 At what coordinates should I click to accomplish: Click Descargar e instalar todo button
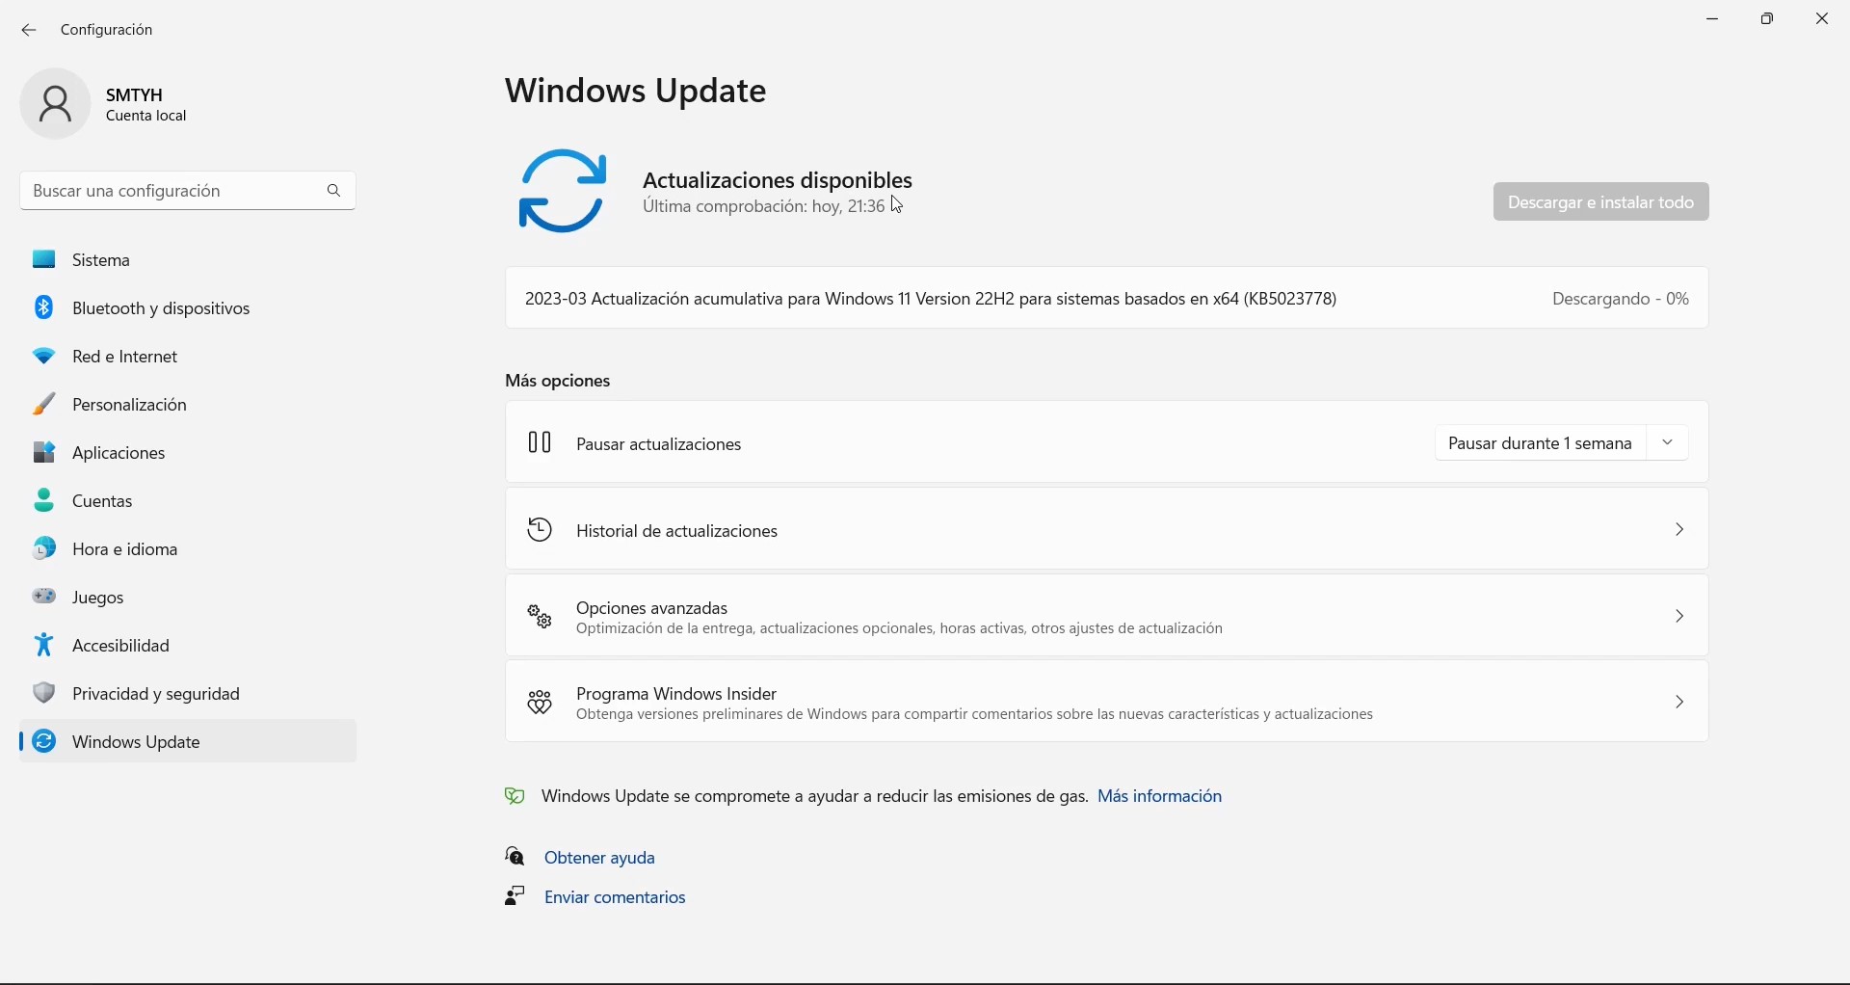click(x=1601, y=202)
